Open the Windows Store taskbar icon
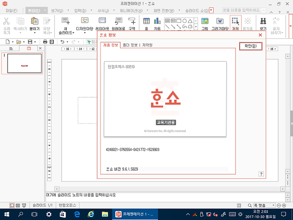Viewport: 293px width, 220px height. coord(63,214)
